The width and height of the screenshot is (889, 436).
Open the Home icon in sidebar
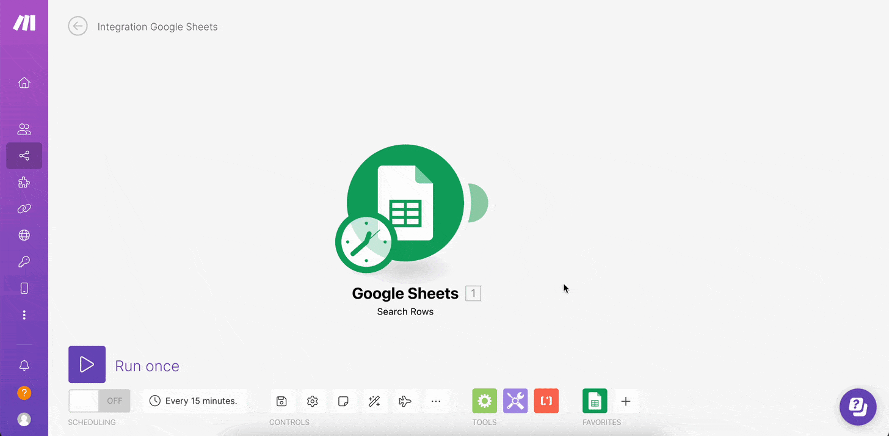coord(24,82)
